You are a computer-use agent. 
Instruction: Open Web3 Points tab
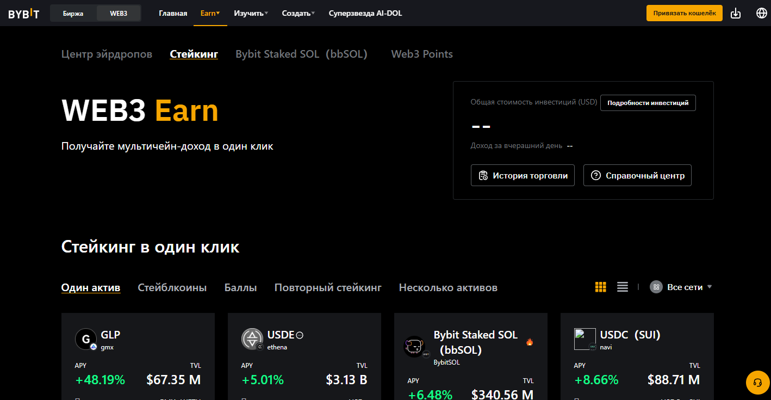(422, 54)
